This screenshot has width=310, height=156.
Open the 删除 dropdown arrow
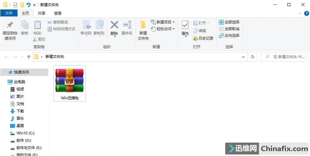click(x=114, y=36)
